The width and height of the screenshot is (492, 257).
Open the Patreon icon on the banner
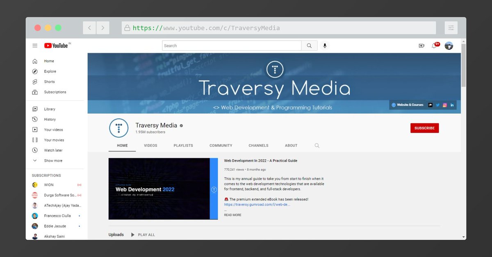point(430,105)
